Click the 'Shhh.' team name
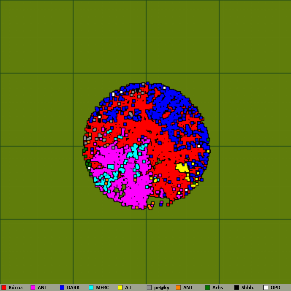 tap(248, 288)
